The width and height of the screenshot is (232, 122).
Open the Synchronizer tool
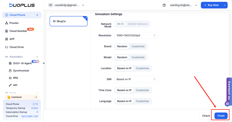click(21, 71)
